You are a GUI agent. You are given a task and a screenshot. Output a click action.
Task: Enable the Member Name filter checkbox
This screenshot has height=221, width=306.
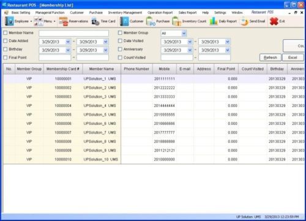click(6, 33)
